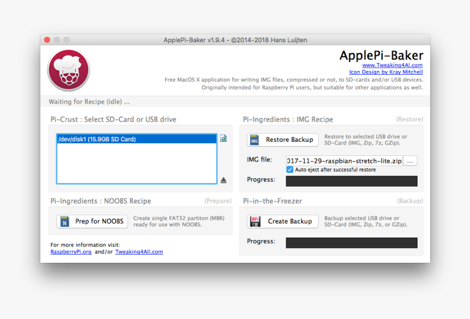This screenshot has width=470, height=319.
Task: Click empty area in disk list box
Action: click(x=137, y=164)
